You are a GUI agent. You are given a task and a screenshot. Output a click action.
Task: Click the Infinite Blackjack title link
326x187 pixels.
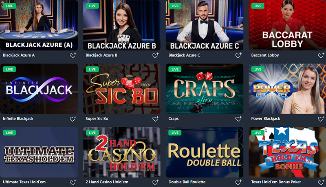pos(18,119)
